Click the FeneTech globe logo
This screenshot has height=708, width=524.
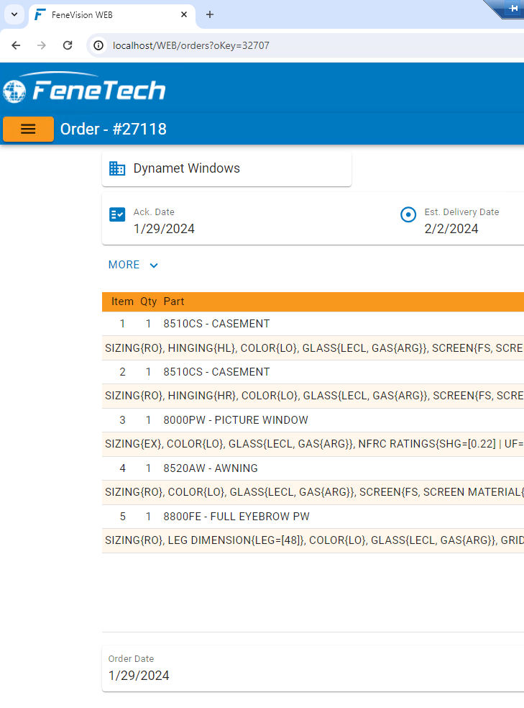(x=14, y=91)
